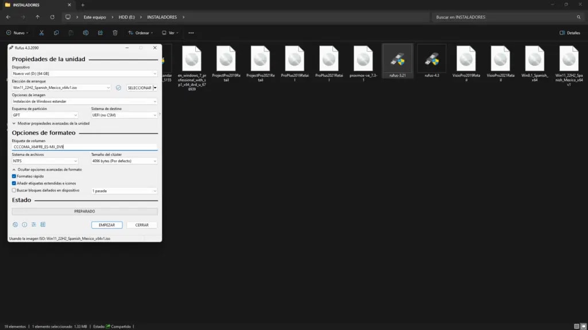
Task: Switch Explorer to large icons view
Action: pos(583,327)
